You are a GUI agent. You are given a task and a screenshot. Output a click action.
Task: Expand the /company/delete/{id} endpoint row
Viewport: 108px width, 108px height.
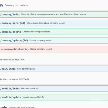54,49
